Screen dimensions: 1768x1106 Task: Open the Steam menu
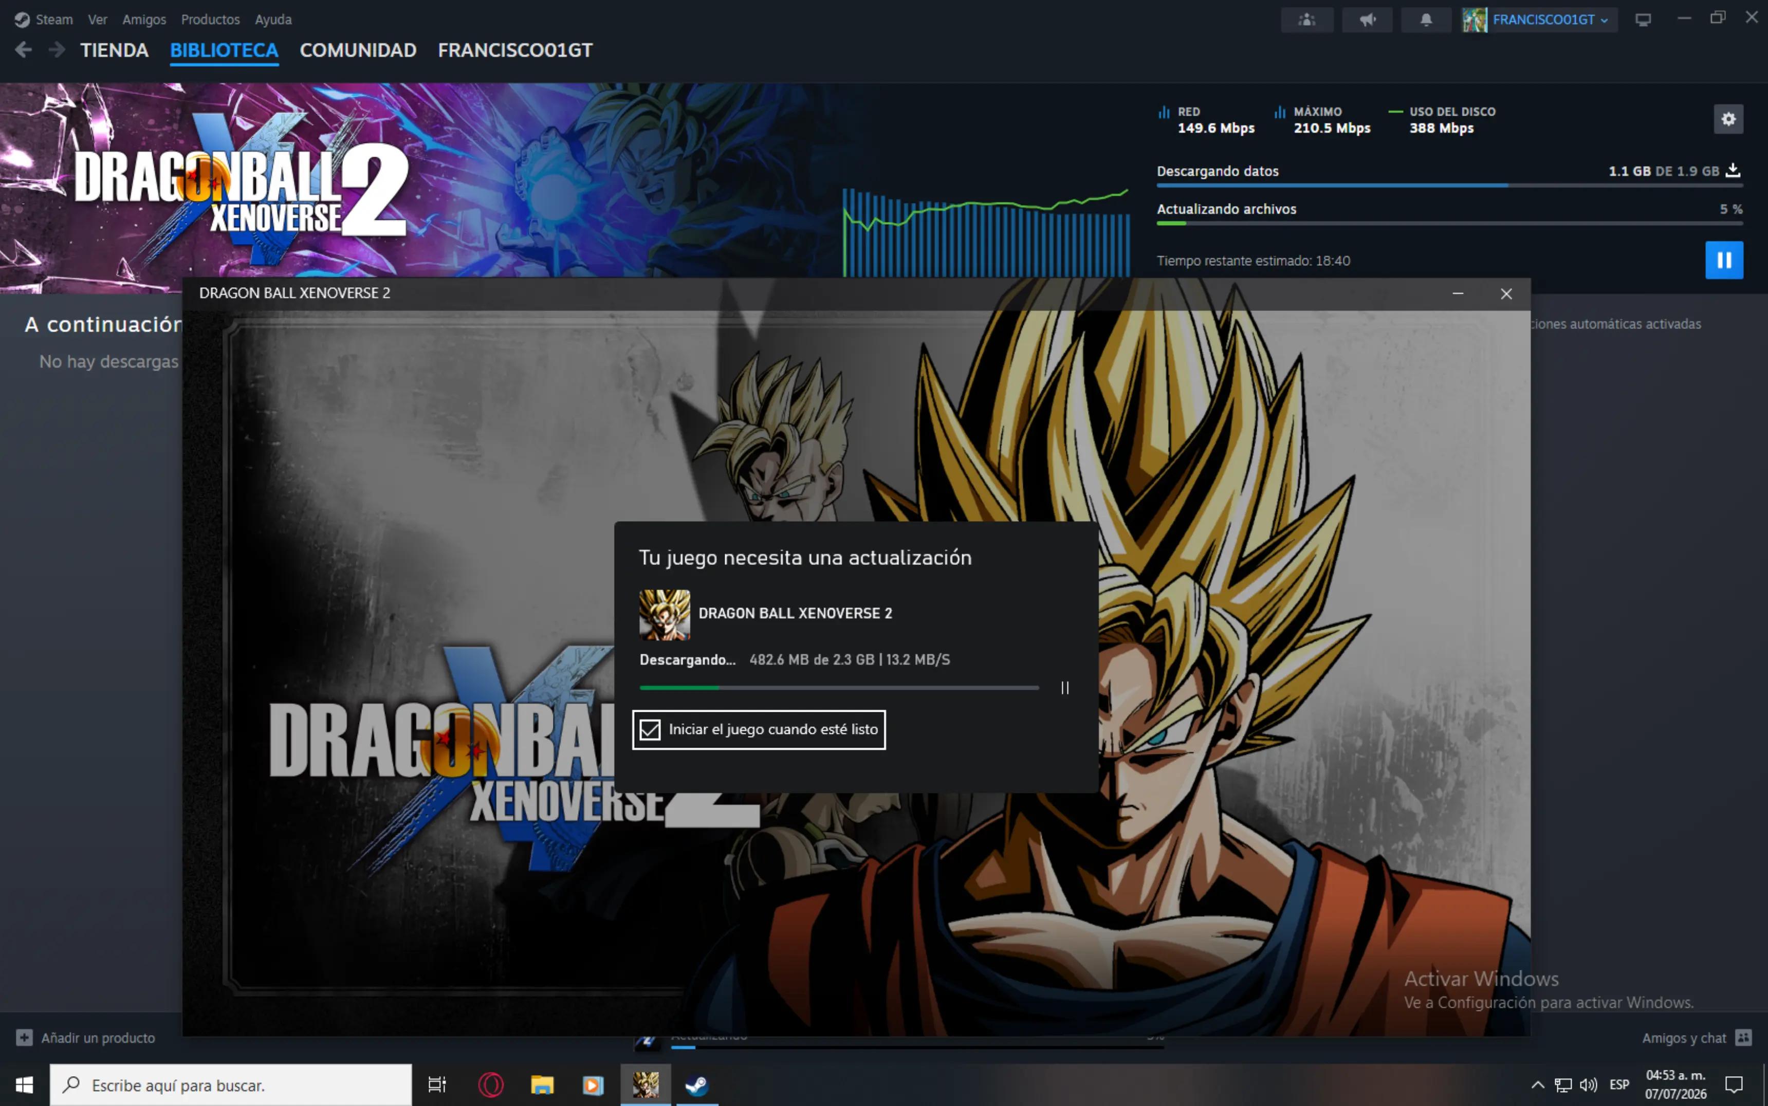tap(54, 20)
